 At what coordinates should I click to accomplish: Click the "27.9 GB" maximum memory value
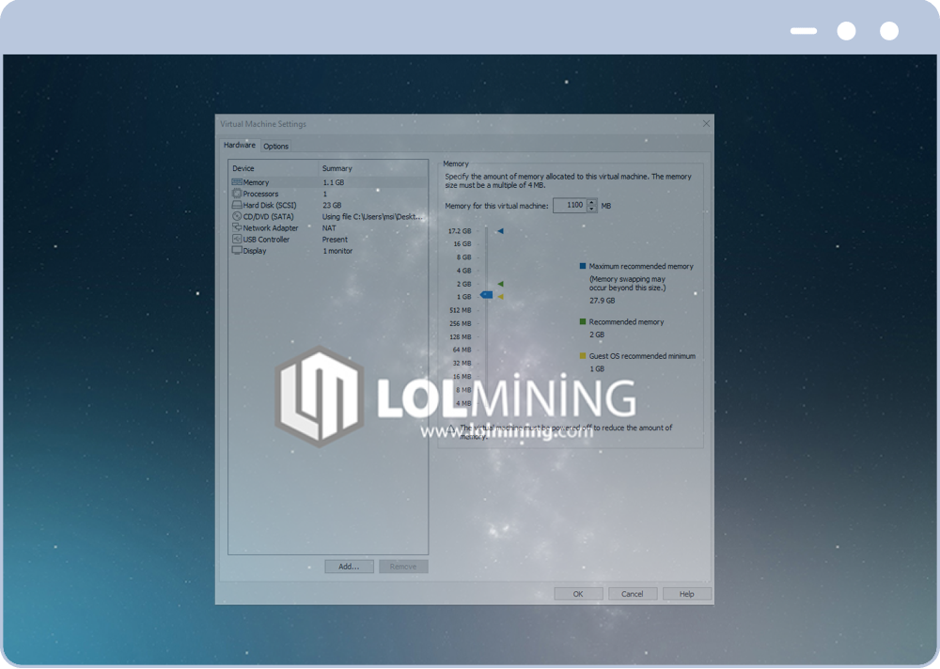[602, 301]
